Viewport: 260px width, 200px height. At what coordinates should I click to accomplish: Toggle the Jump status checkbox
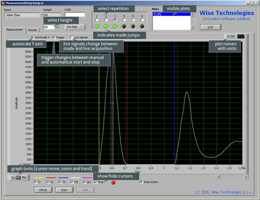pos(141,182)
